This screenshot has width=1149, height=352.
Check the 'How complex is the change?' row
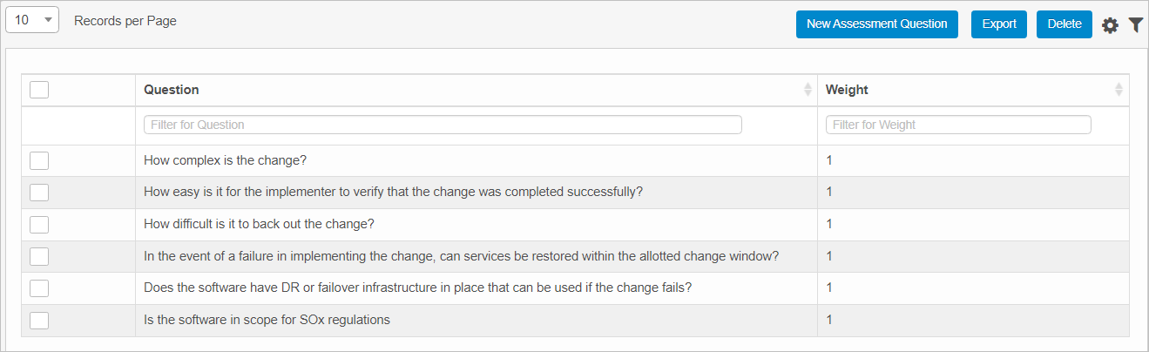(x=39, y=160)
